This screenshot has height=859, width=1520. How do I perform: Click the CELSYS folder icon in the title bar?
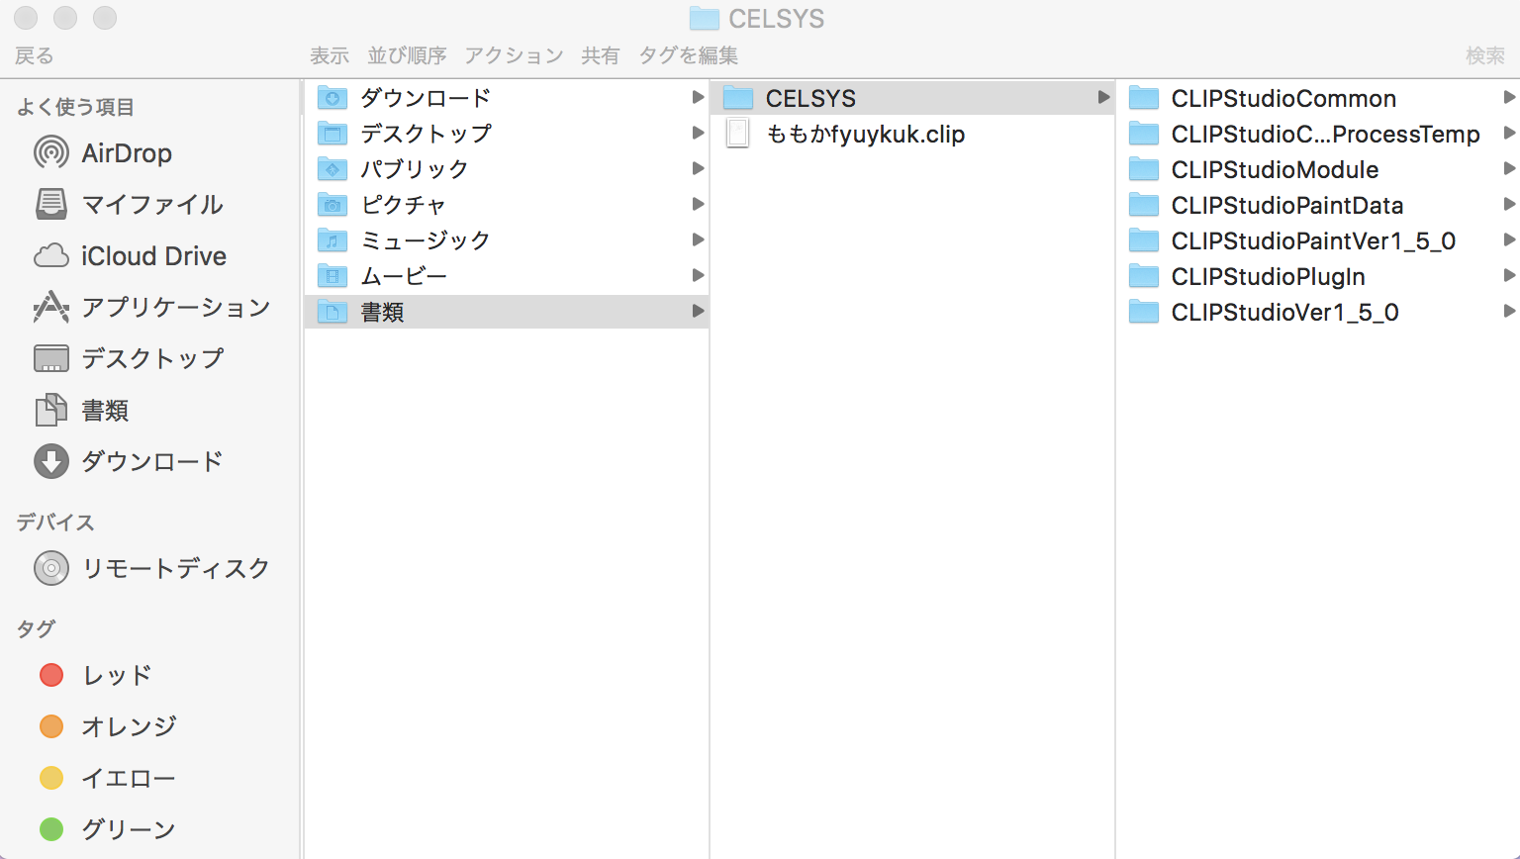pos(704,18)
